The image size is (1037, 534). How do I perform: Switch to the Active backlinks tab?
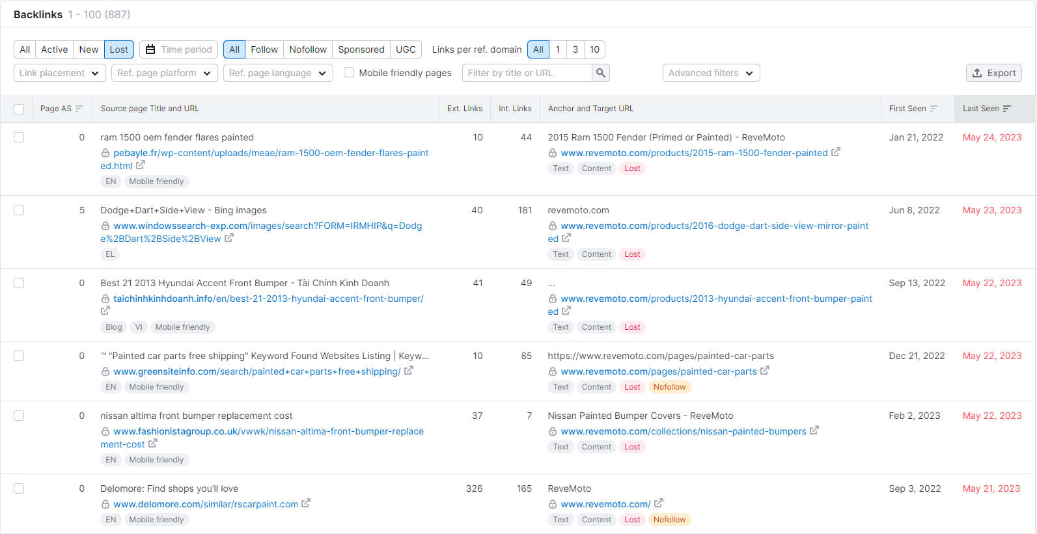[x=54, y=49]
